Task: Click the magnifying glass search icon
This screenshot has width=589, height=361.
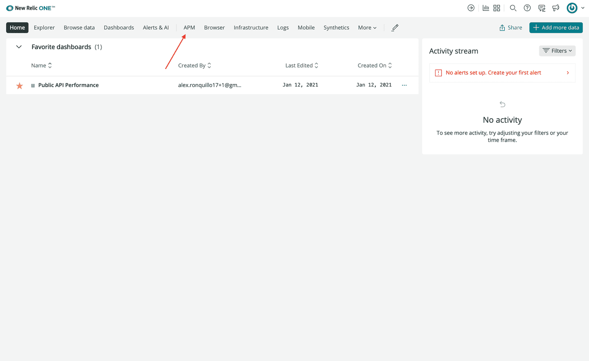Action: click(513, 8)
